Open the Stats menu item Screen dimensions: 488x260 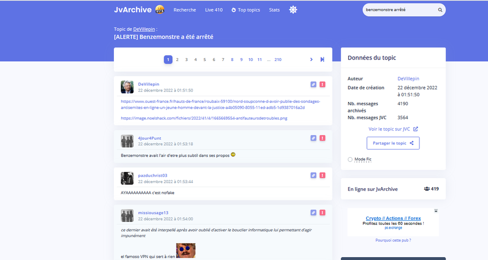[x=274, y=10]
